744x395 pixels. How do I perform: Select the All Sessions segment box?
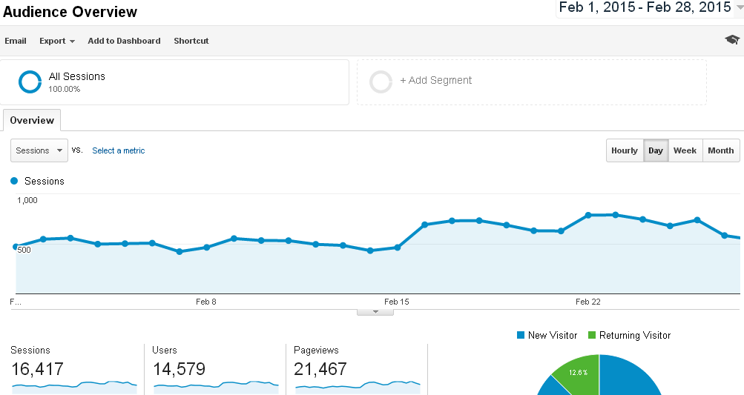pos(174,82)
